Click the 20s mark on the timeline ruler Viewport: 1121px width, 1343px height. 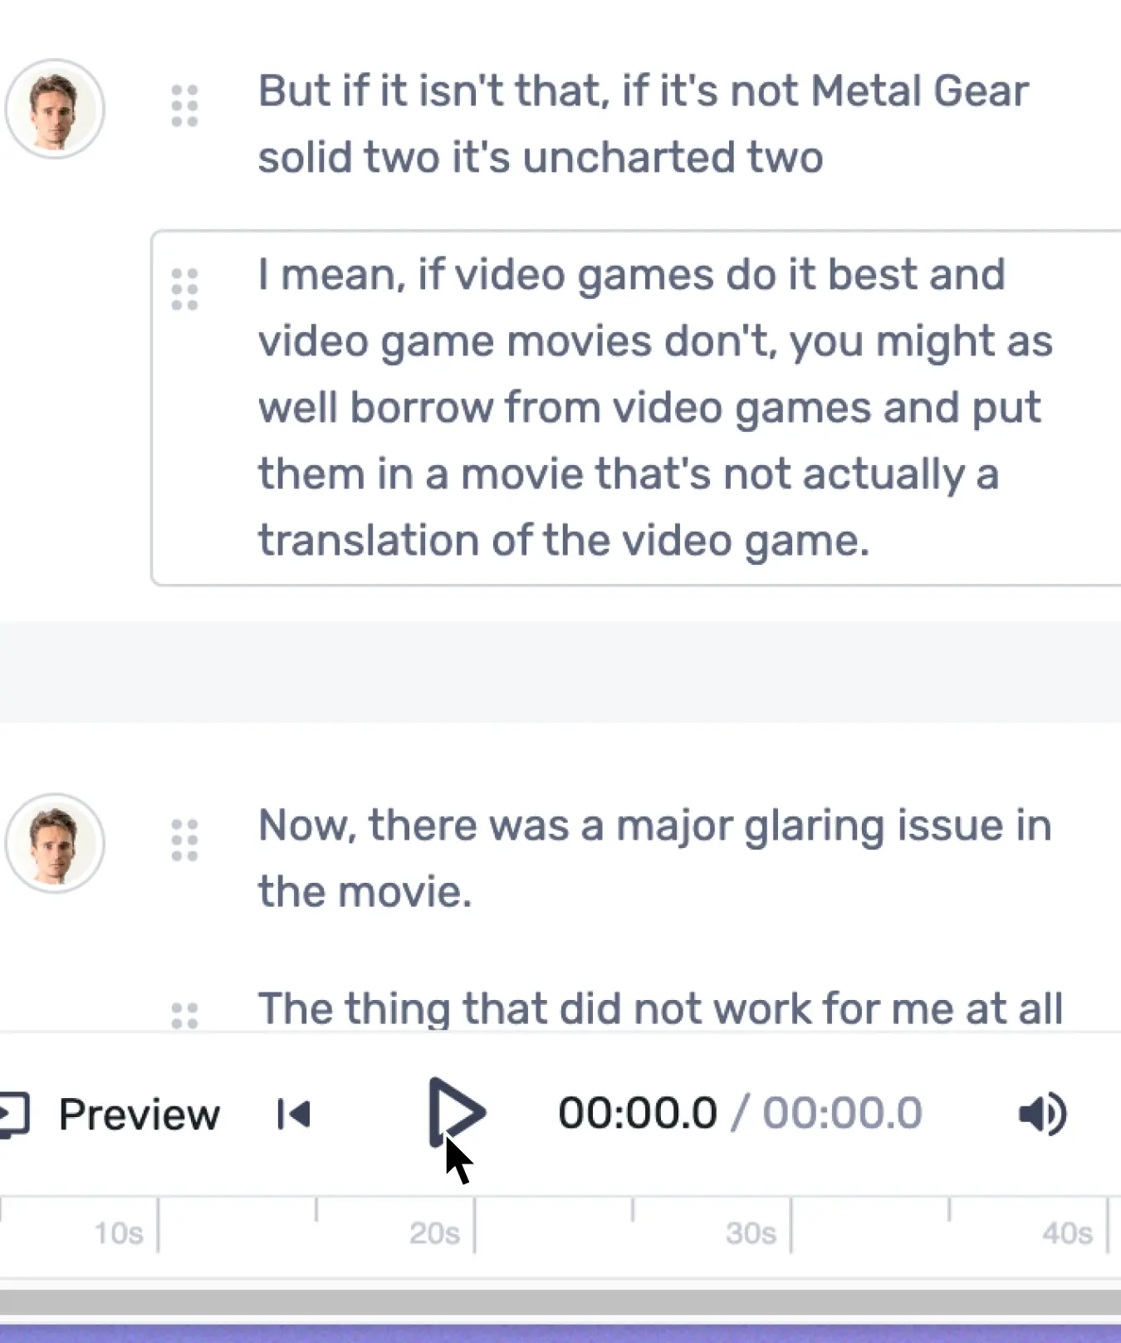(x=434, y=1233)
